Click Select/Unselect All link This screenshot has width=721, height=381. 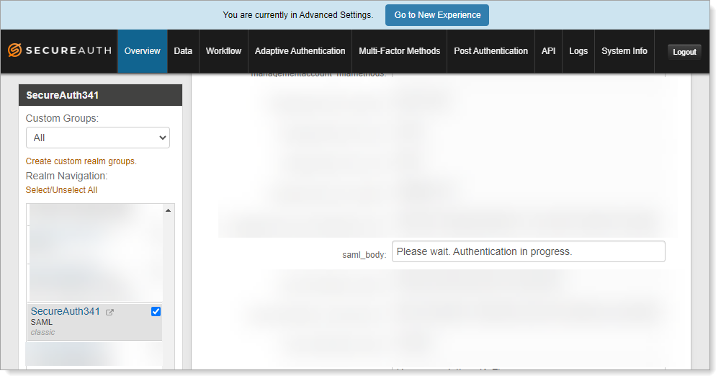[x=62, y=190]
